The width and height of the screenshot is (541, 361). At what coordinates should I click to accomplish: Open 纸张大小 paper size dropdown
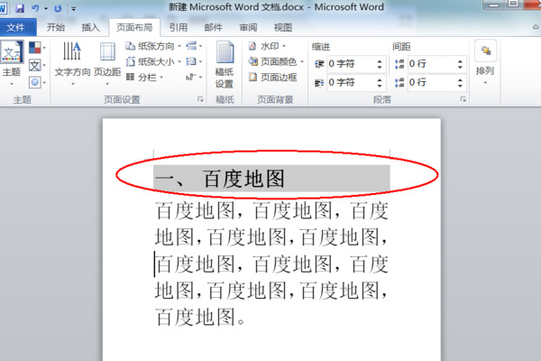pyautogui.click(x=153, y=62)
